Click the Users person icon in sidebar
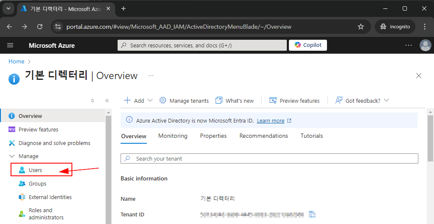Screen dimensions: 434x224 coord(22,170)
